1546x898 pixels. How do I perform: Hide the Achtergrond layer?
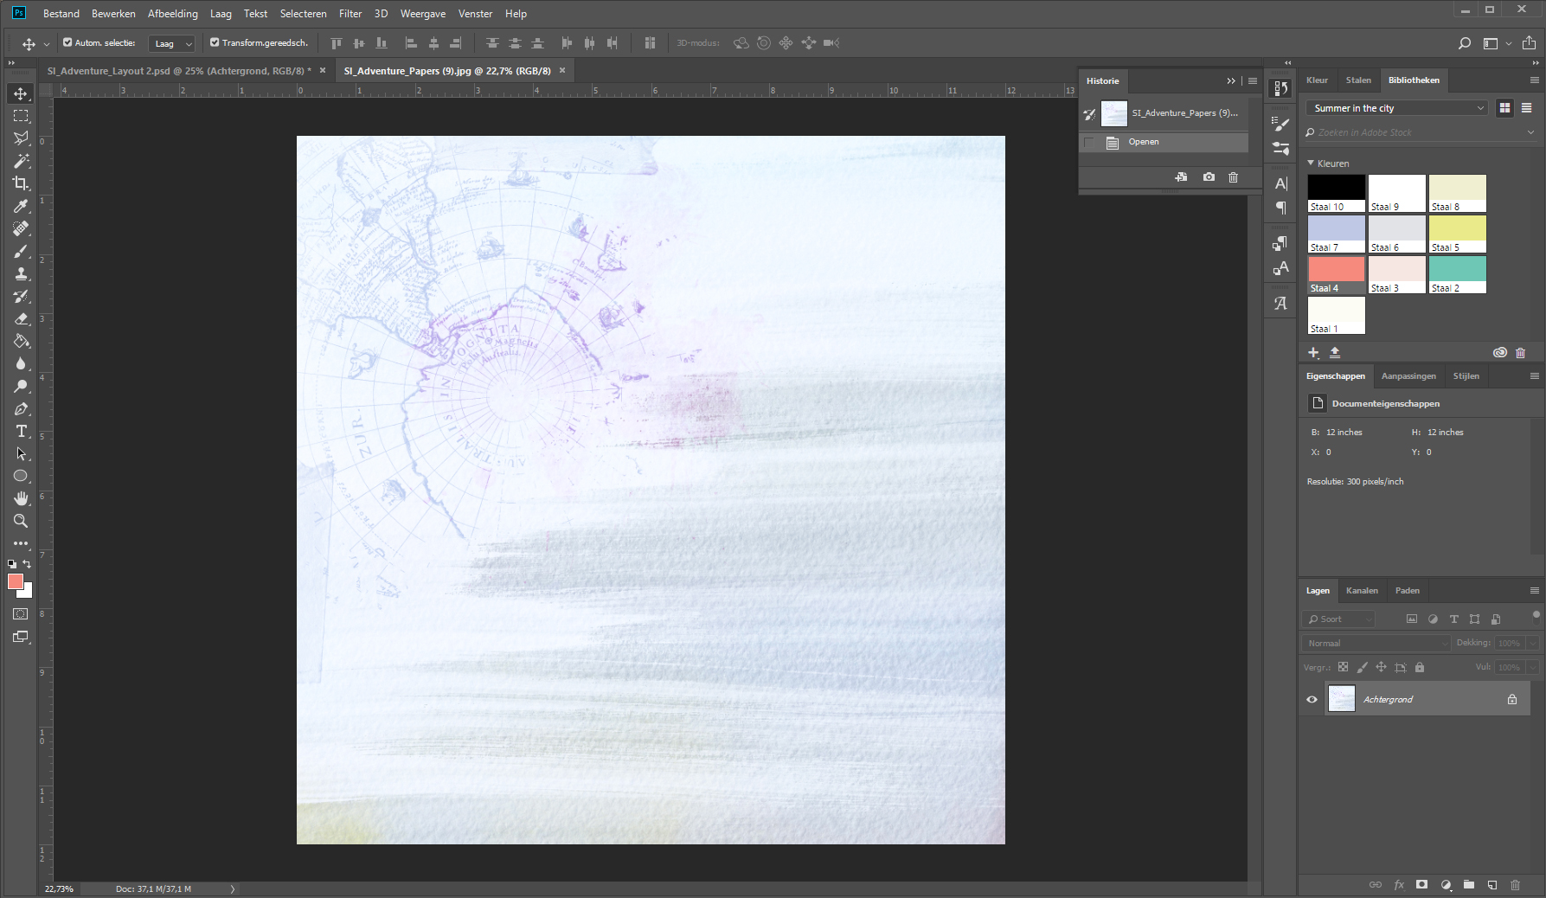[x=1312, y=699]
